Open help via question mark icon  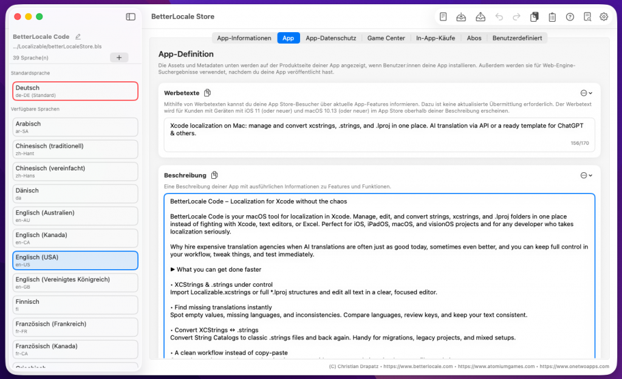tap(570, 17)
